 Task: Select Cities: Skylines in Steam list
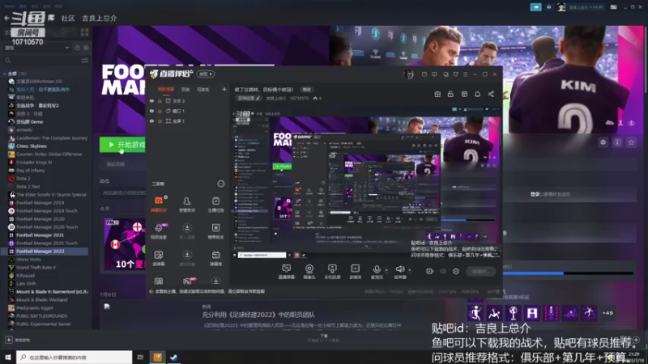pyautogui.click(x=32, y=146)
